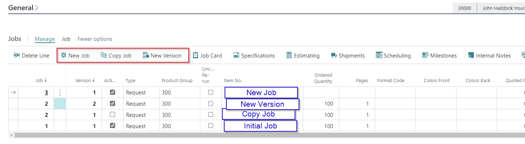Create a New Version of job
Image resolution: width=525 pixels, height=144 pixels.
click(x=162, y=55)
